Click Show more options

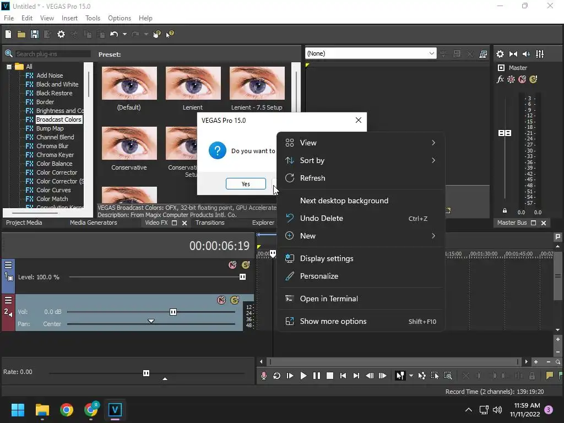coord(361,322)
